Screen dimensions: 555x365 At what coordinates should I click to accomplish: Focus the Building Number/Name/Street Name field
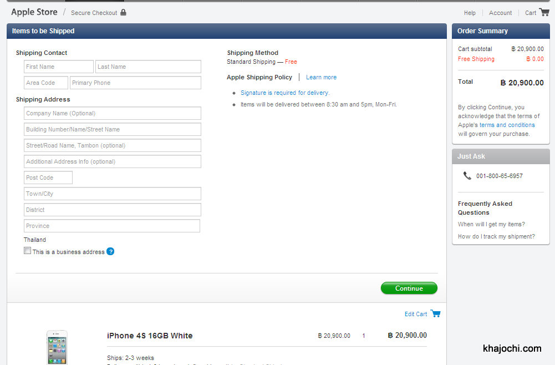(x=113, y=129)
